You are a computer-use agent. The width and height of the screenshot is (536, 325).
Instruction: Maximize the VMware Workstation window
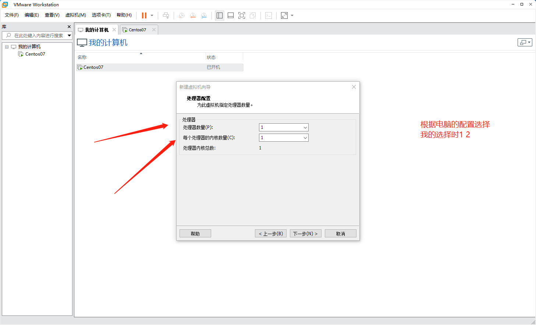pyautogui.click(x=522, y=4)
